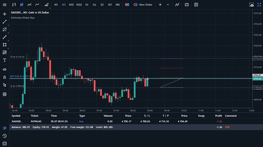Click the SL at 4 700.65 chart line label

coord(17,86)
